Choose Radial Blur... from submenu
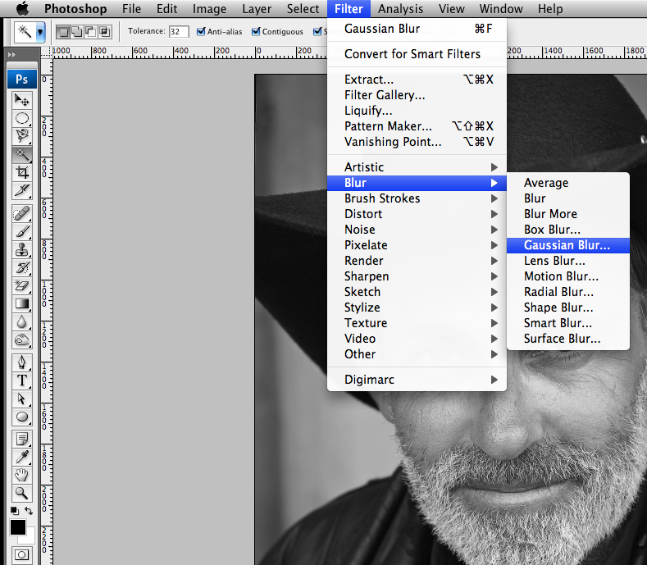Screen dimensions: 647x565 [568, 292]
